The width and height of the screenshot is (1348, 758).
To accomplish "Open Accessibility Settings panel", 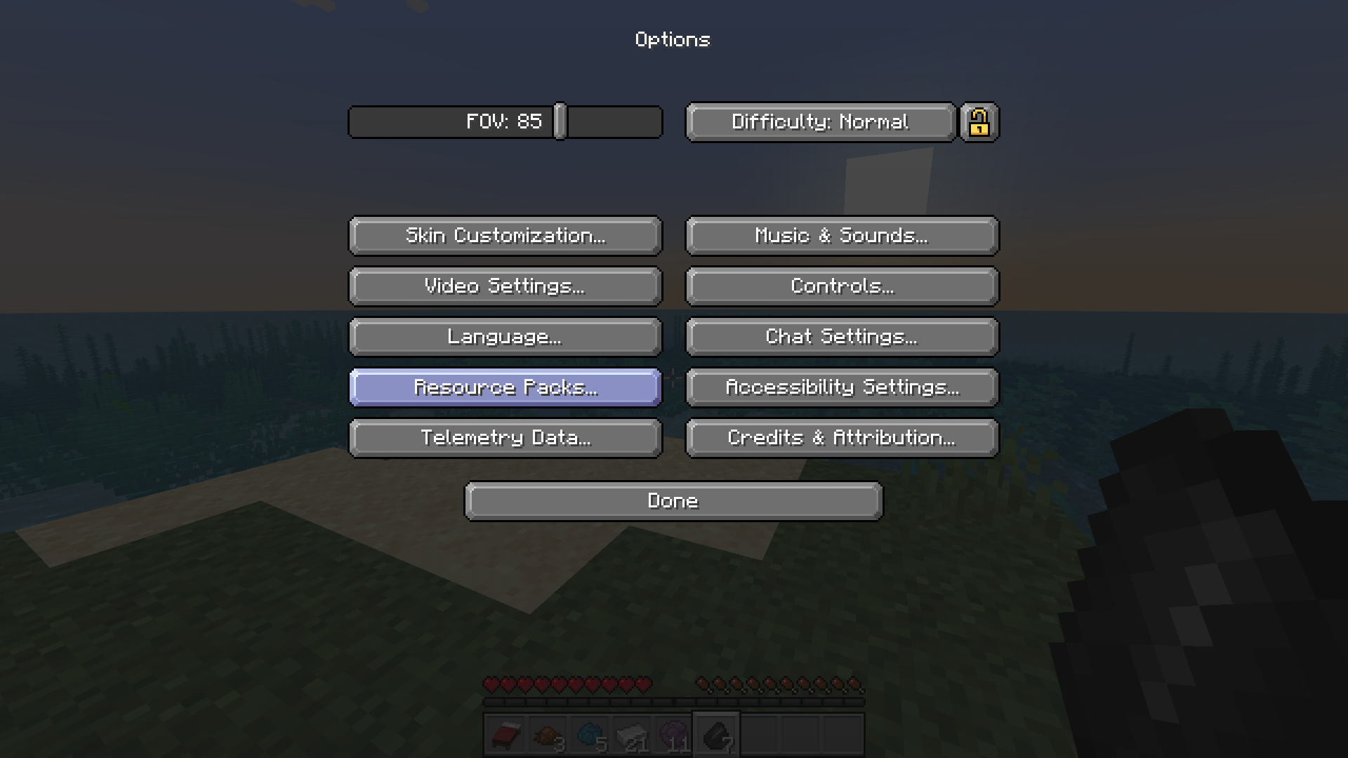I will [x=842, y=386].
